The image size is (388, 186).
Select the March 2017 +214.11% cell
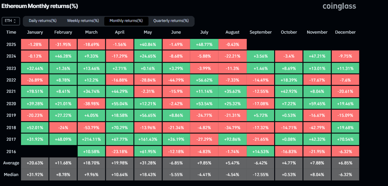(91, 139)
